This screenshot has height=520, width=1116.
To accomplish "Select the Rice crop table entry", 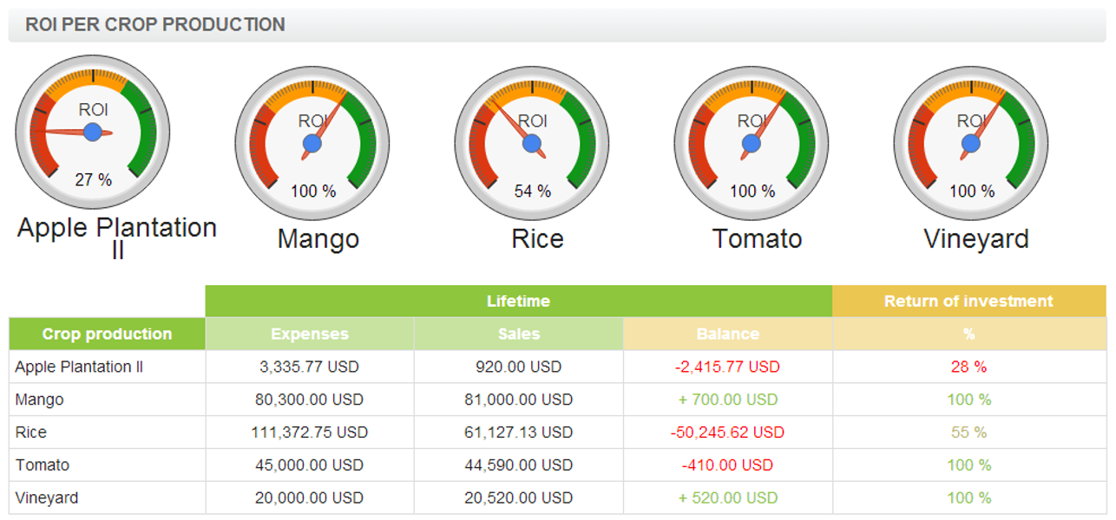I will click(x=31, y=432).
